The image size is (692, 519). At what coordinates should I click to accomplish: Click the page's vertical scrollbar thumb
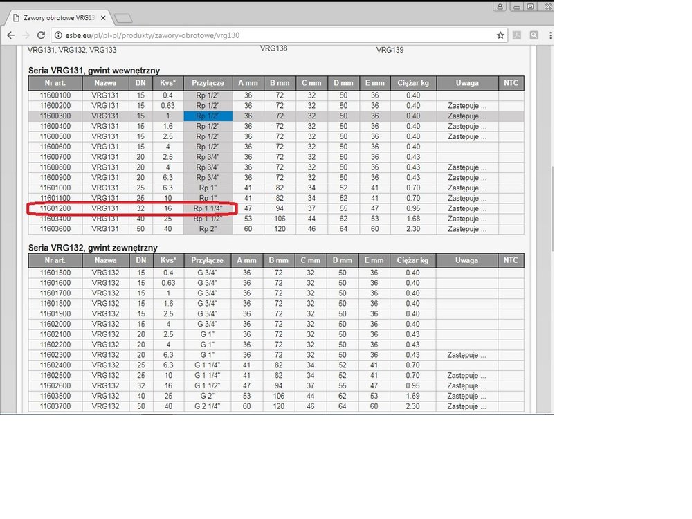(x=550, y=208)
